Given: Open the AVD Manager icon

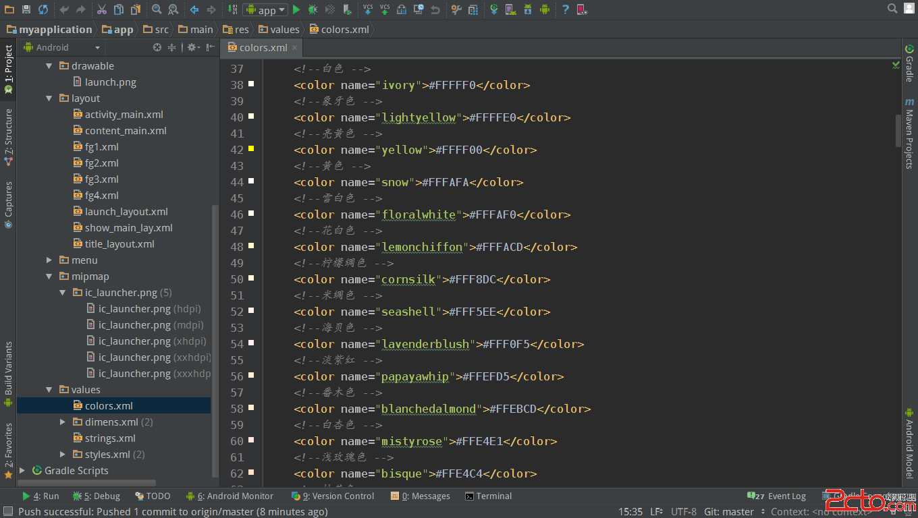Looking at the screenshot, I should [511, 9].
